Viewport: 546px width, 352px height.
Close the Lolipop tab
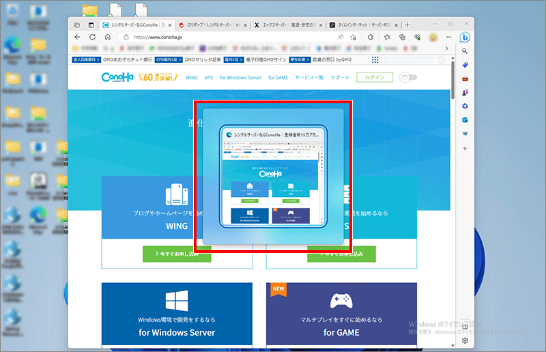click(245, 25)
